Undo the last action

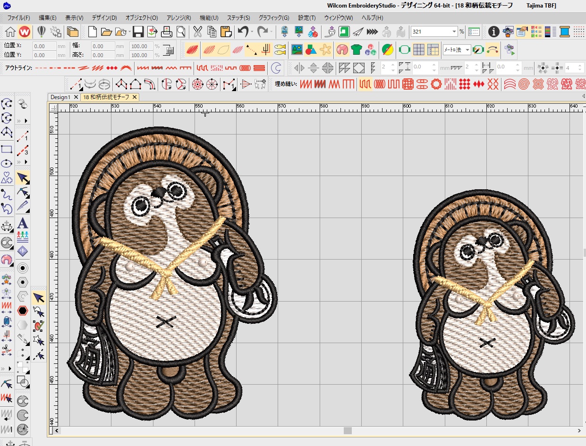[243, 32]
